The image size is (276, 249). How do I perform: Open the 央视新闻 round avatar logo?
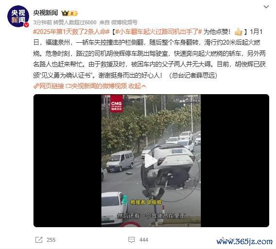[18, 17]
